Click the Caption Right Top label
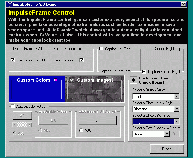The width and height of the screenshot is (193, 158). click(x=167, y=49)
